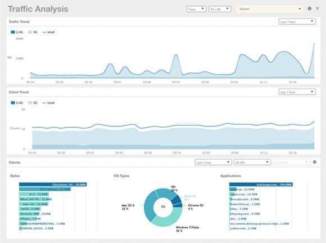
Task: Toggle total line in Traffic Trend legend
Action: pyautogui.click(x=48, y=32)
